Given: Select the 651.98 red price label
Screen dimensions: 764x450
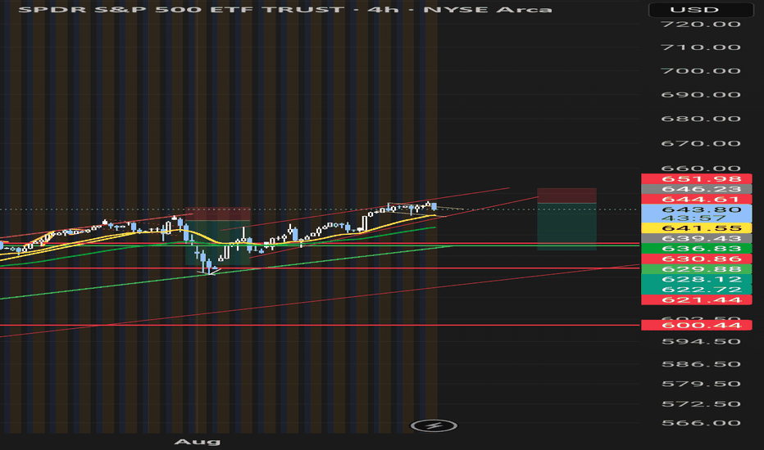Looking at the screenshot, I should (696, 178).
